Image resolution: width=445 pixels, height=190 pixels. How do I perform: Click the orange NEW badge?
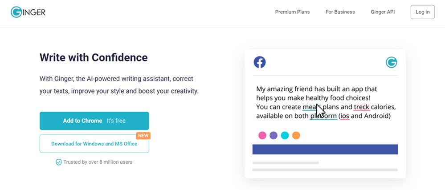[x=143, y=136]
